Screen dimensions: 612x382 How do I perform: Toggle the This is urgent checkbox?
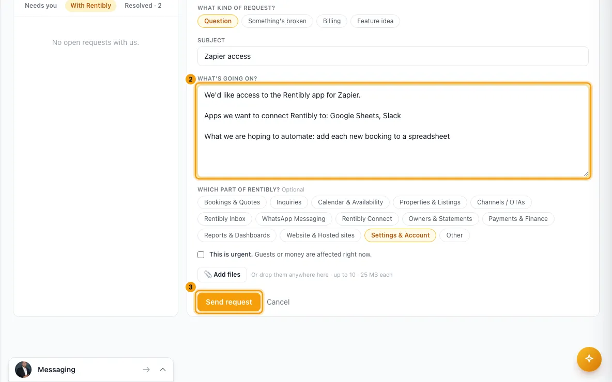coord(201,254)
